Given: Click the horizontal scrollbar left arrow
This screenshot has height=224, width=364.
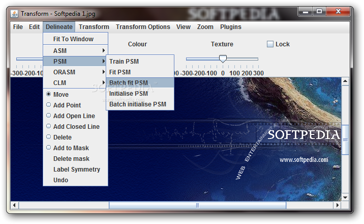Looking at the screenshot, I should tap(14, 205).
